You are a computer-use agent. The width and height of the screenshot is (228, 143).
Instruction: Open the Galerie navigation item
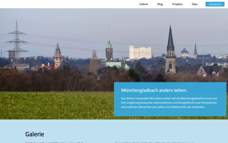[x=144, y=4]
